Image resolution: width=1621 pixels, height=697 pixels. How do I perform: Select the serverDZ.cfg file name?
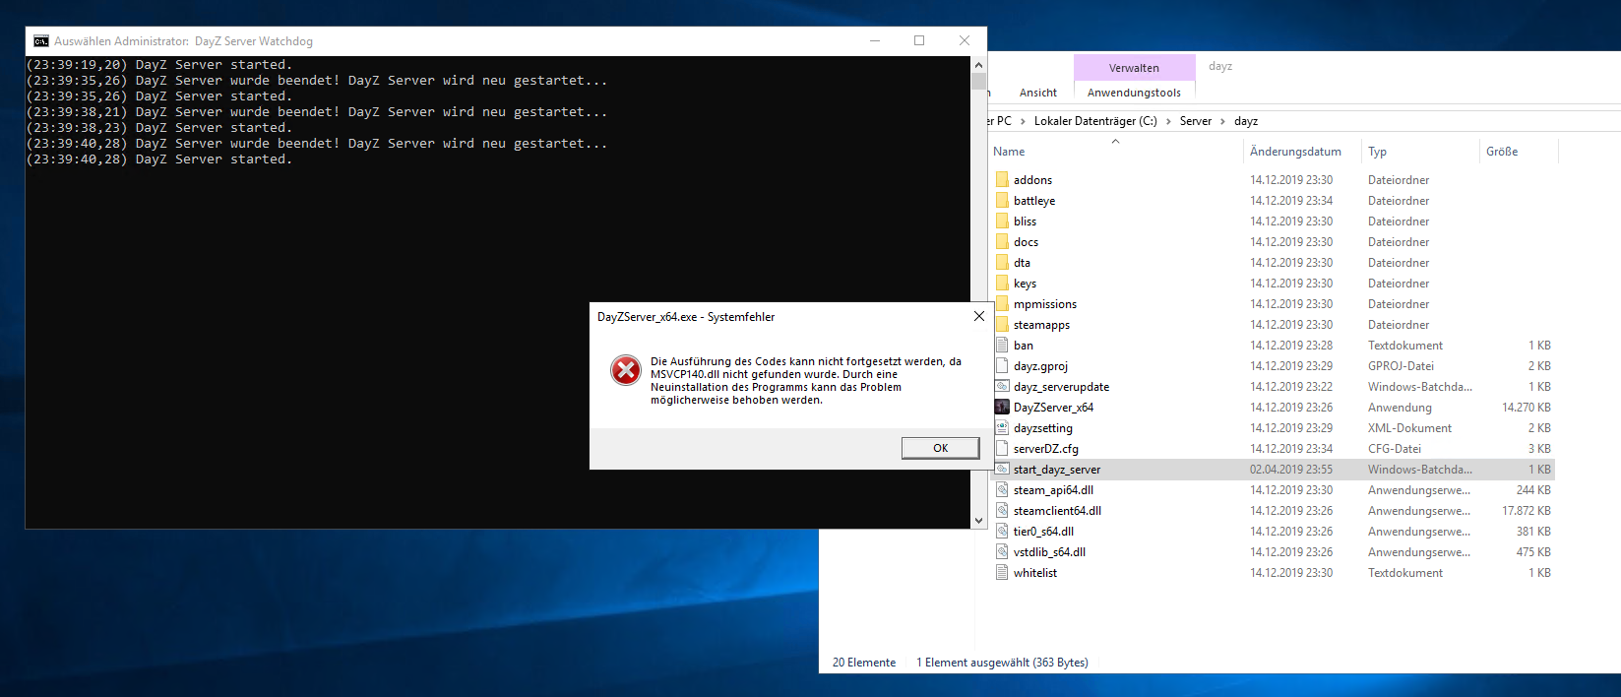[1046, 449]
